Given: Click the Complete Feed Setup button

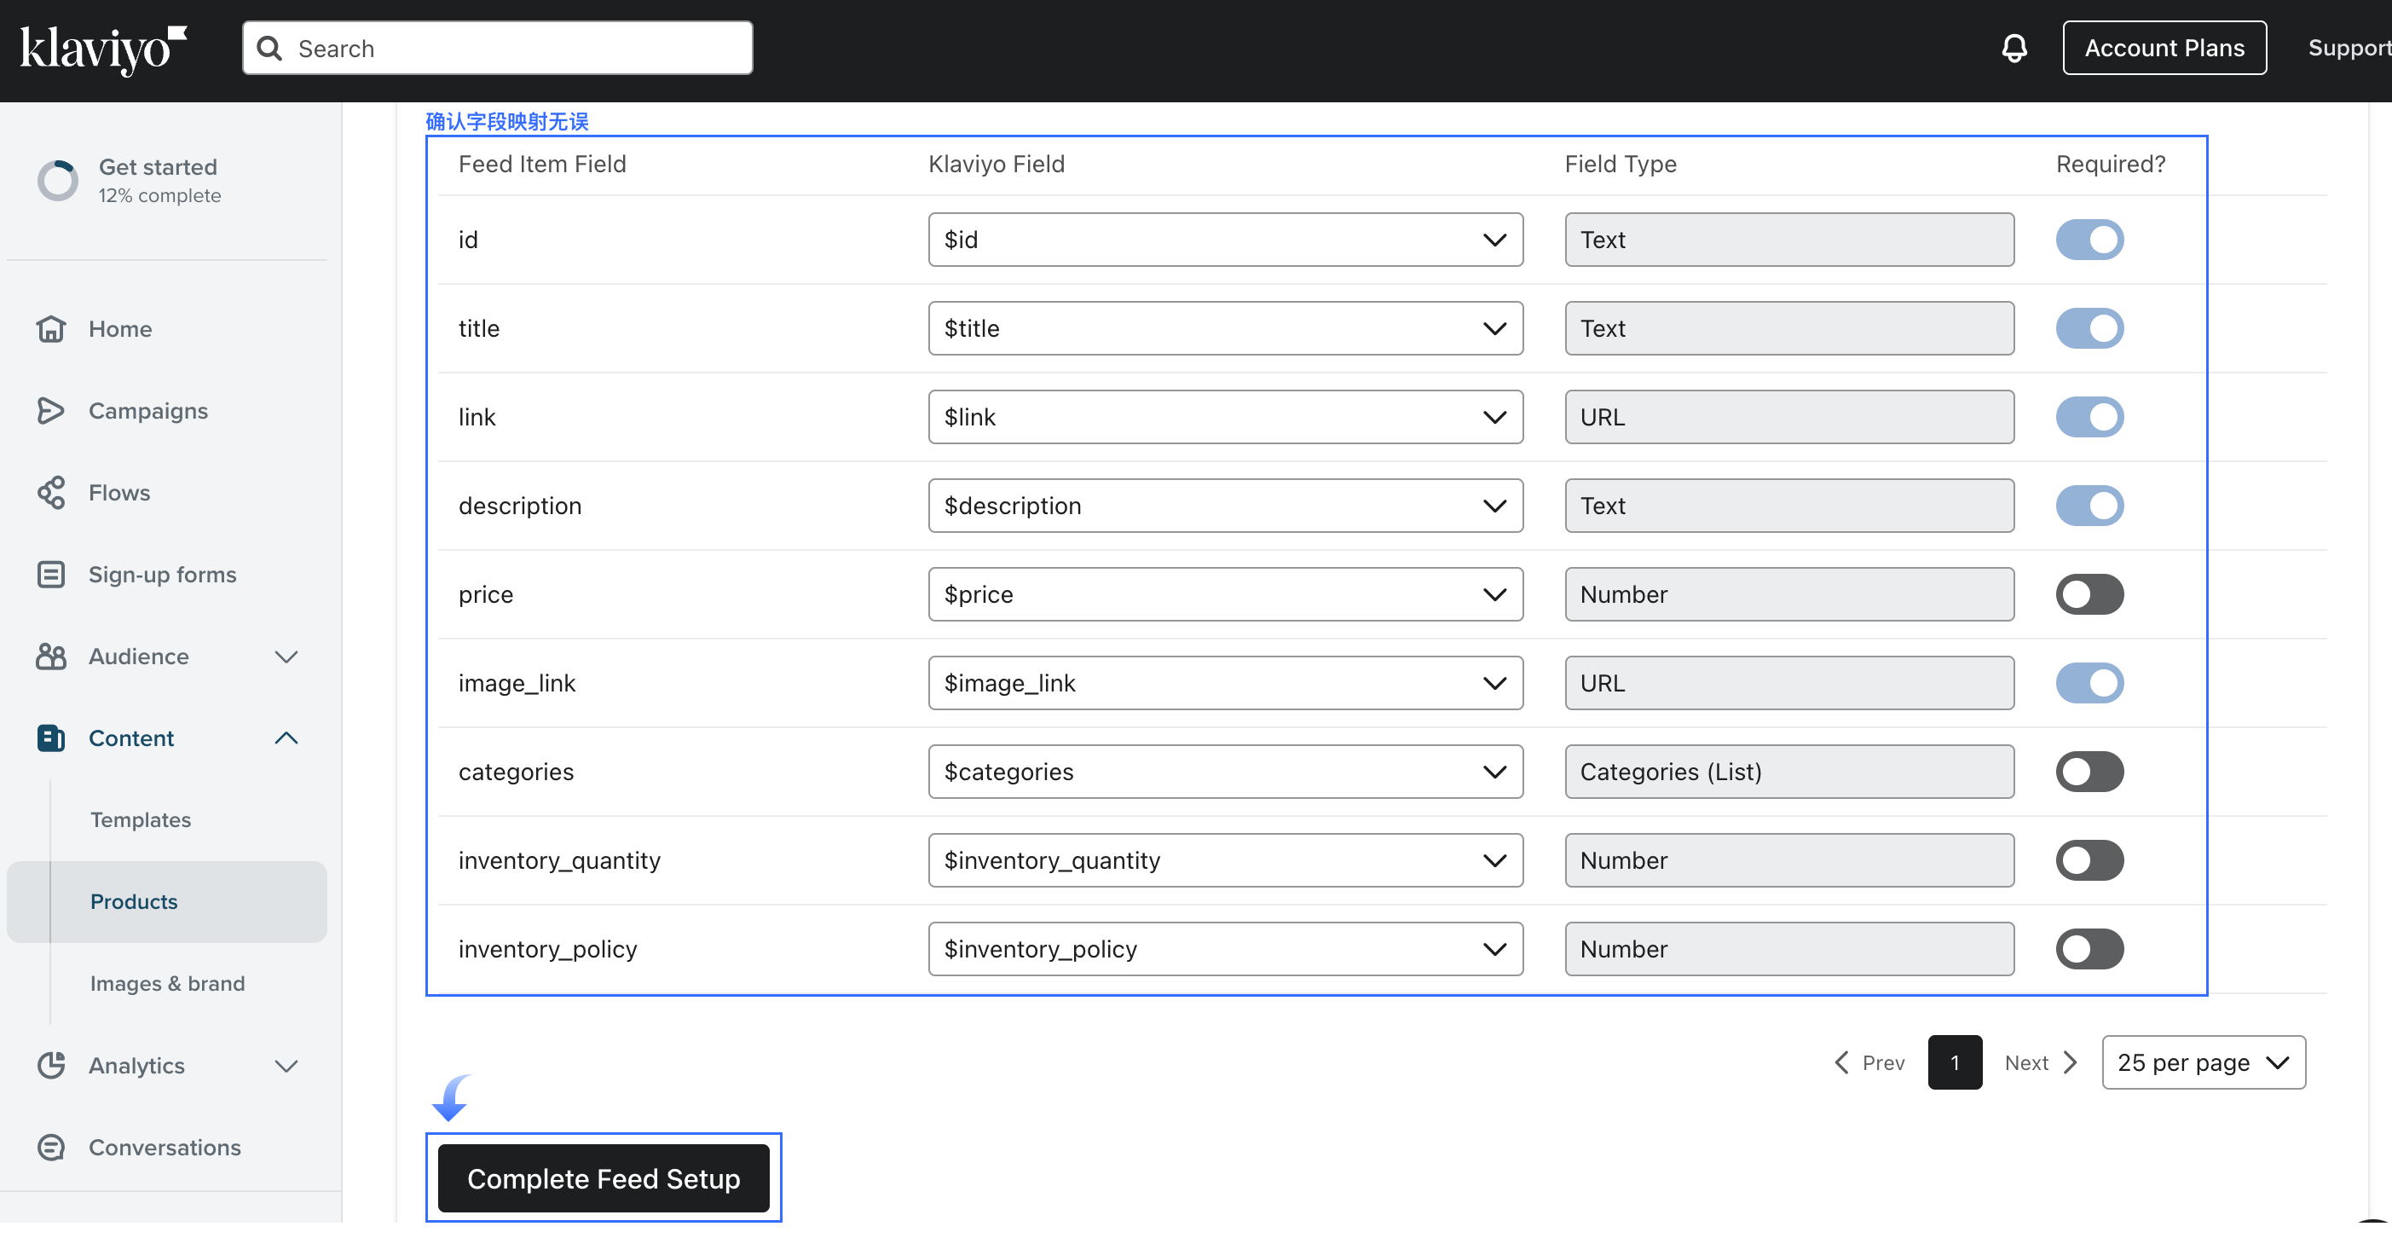Looking at the screenshot, I should [603, 1177].
